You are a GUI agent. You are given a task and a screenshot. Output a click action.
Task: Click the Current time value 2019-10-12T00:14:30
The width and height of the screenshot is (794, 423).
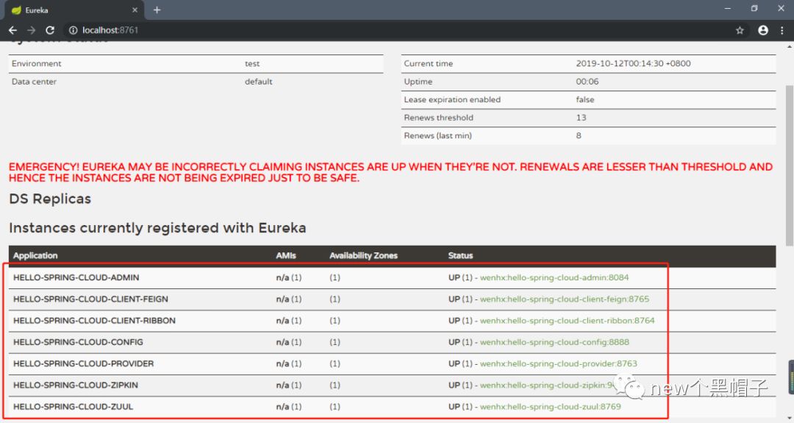(x=633, y=63)
